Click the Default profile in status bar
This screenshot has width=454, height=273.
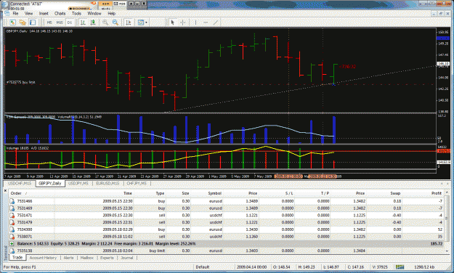[x=203, y=267]
